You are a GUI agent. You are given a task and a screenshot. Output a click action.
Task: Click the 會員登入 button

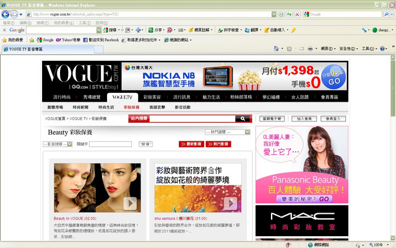click(333, 118)
